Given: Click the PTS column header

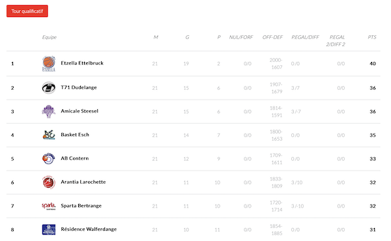Looking at the screenshot, I should tap(372, 37).
